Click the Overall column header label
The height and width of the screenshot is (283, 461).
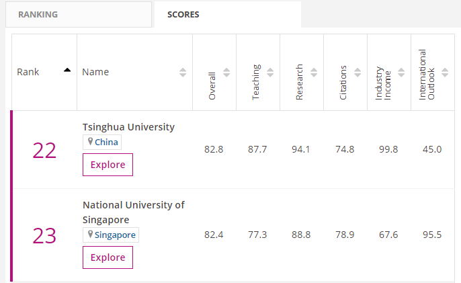click(212, 86)
